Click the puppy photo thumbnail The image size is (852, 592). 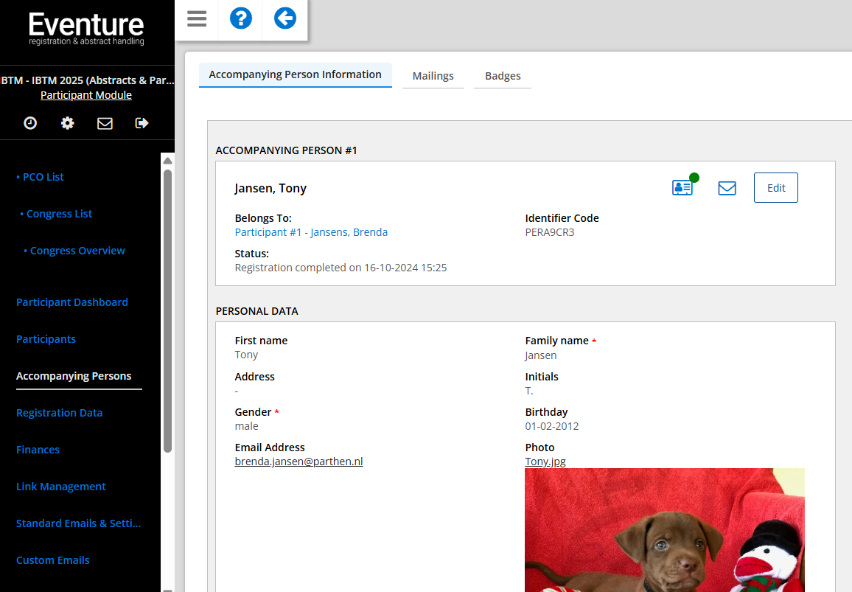pyautogui.click(x=663, y=531)
